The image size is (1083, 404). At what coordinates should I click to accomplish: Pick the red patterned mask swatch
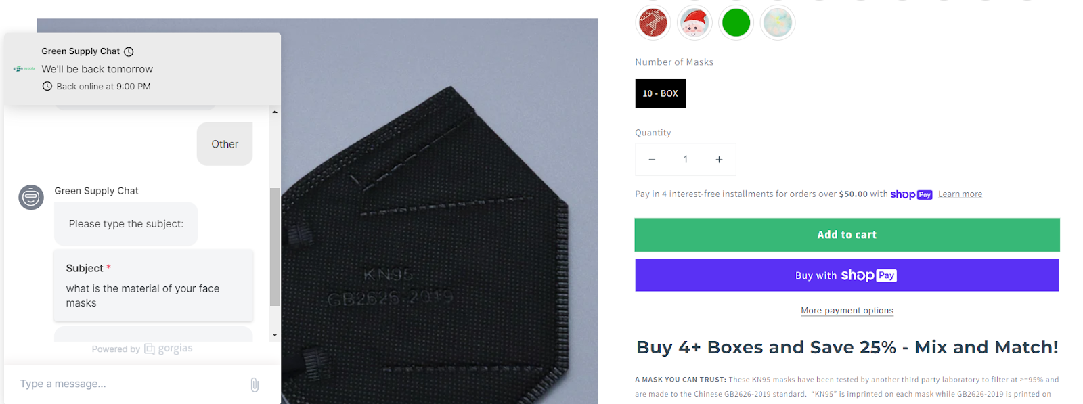click(x=653, y=23)
